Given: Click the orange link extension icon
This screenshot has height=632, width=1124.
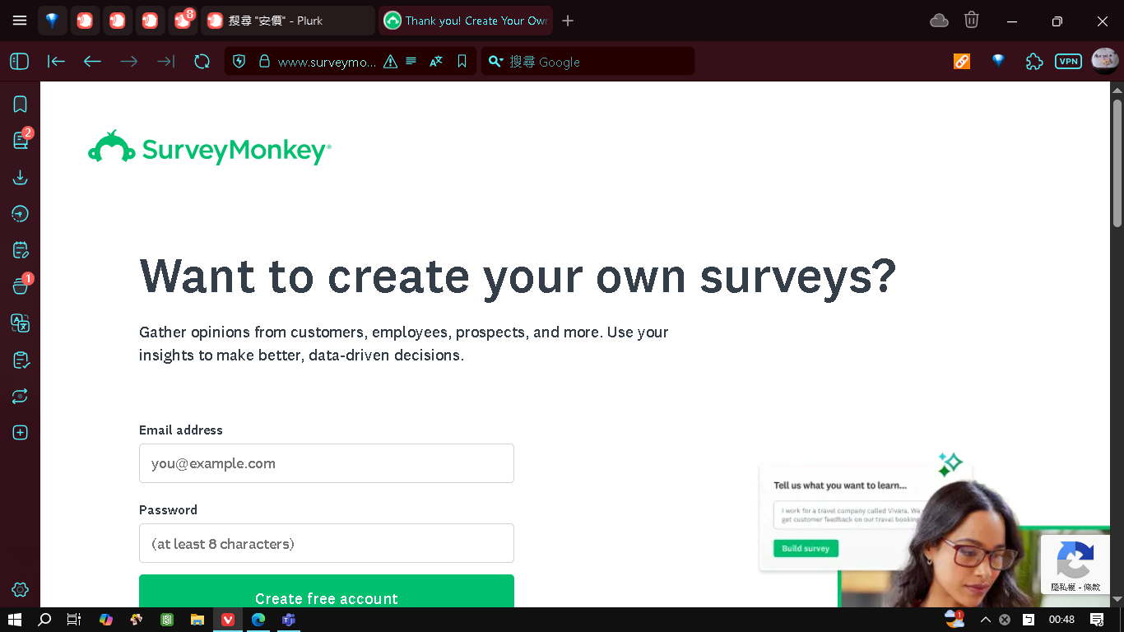Looking at the screenshot, I should coord(961,61).
